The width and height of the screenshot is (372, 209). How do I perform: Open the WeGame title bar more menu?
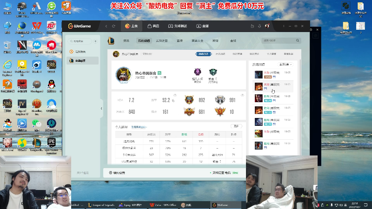coord(284,26)
